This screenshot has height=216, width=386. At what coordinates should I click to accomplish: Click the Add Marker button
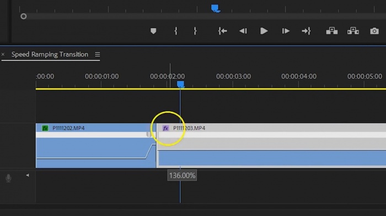pos(153,31)
